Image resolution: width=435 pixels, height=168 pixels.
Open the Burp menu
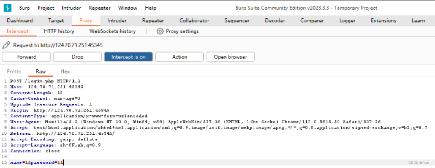(24, 8)
